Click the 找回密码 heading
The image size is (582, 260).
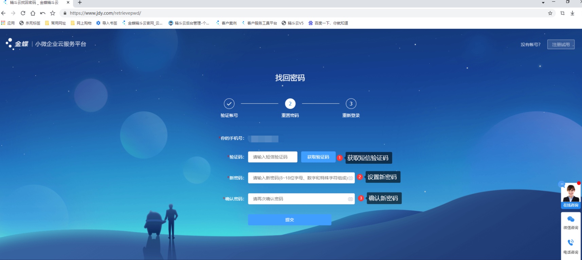290,78
